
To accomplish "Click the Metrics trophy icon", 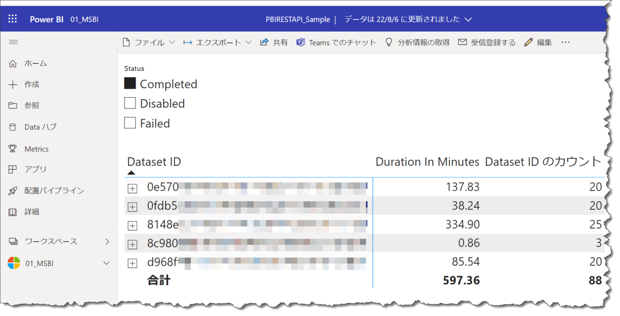I will 13,149.
